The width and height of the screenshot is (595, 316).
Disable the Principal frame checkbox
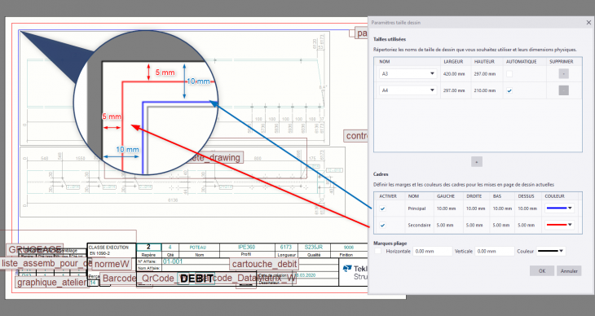tap(382, 208)
